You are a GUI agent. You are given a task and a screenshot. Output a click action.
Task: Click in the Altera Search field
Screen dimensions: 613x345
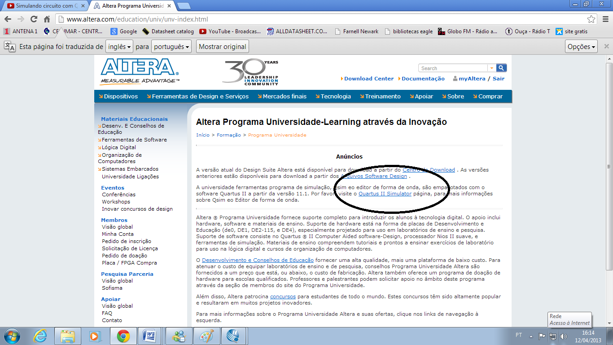click(x=453, y=68)
